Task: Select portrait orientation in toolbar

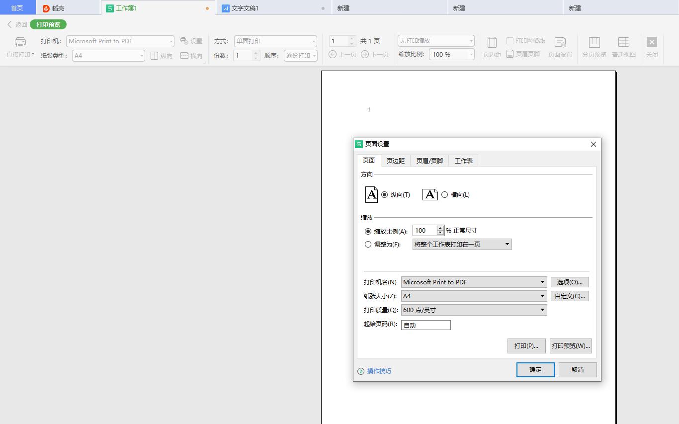Action: point(162,56)
